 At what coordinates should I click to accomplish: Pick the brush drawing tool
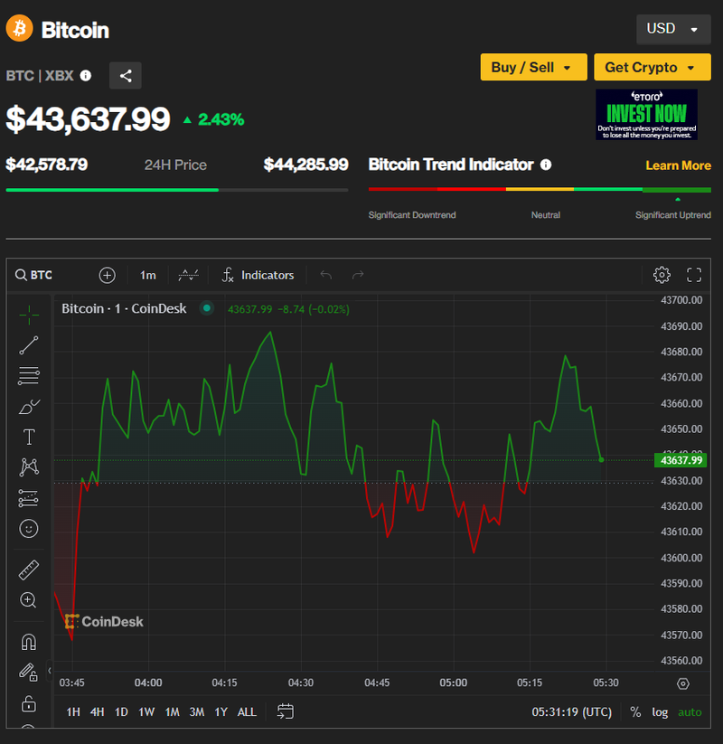pyautogui.click(x=29, y=407)
